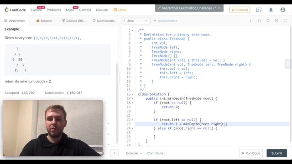Open the LeetCode home logo
292x164 pixels.
coord(15,10)
